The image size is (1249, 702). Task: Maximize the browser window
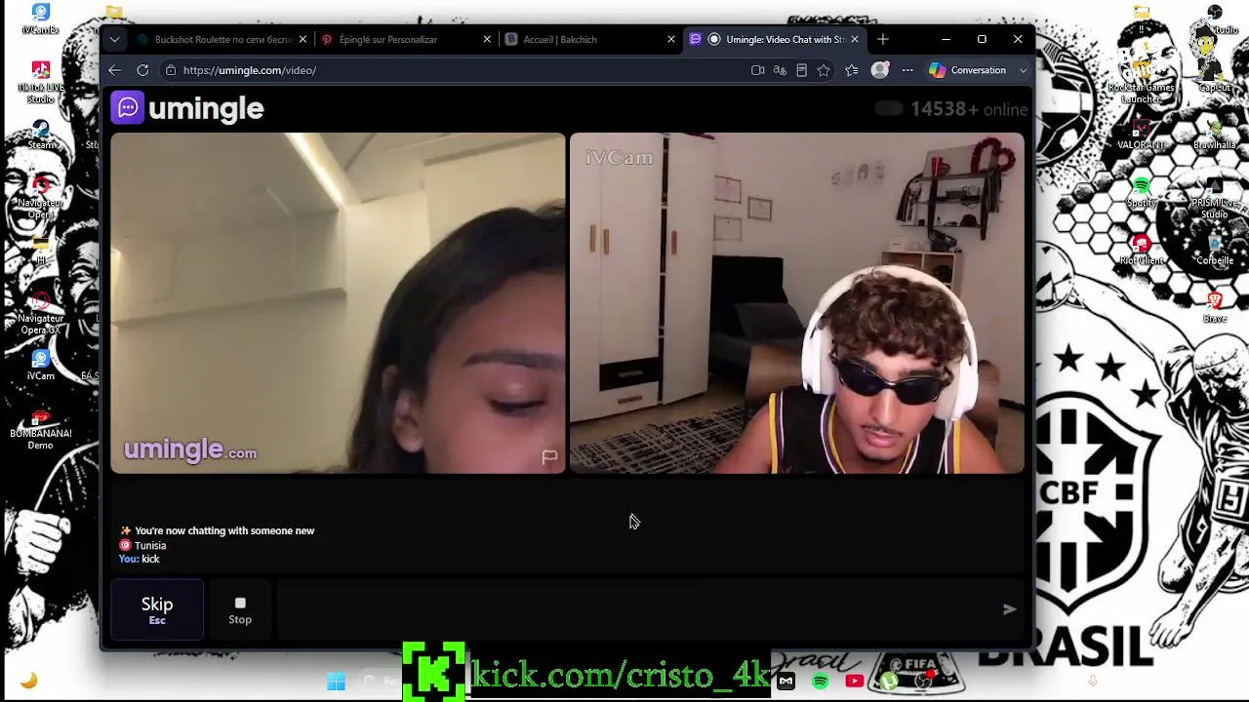[x=982, y=40]
